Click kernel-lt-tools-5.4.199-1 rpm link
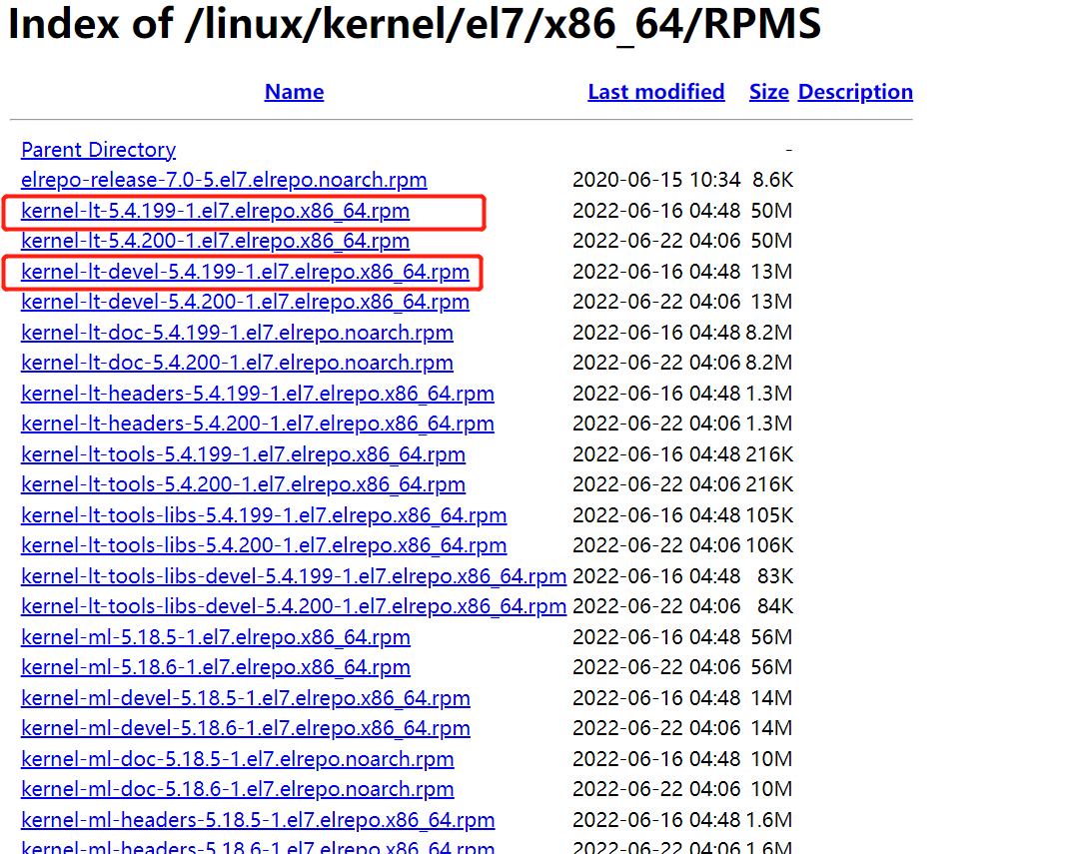1065x854 pixels. [x=243, y=454]
